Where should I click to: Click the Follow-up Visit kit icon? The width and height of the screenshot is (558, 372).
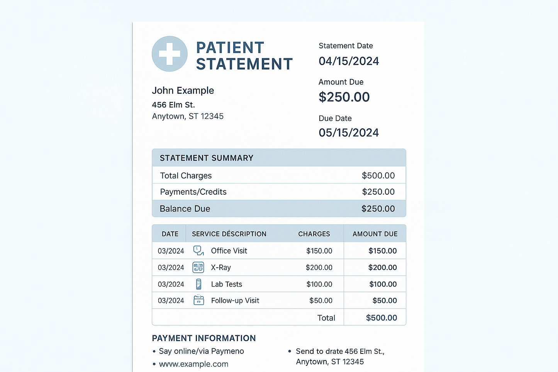198,300
